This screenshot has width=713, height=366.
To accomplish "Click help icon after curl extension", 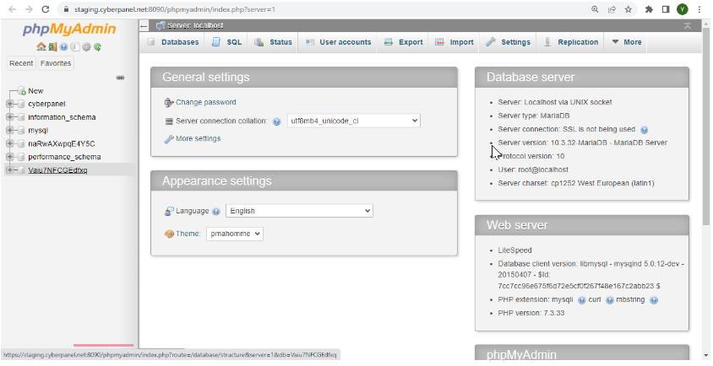I will tap(610, 300).
